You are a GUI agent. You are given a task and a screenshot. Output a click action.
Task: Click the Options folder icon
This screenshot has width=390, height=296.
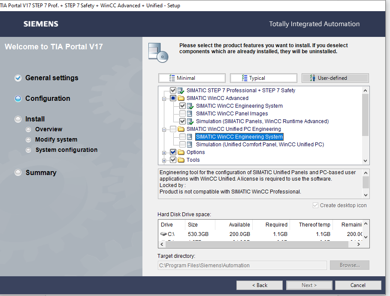tap(181, 152)
